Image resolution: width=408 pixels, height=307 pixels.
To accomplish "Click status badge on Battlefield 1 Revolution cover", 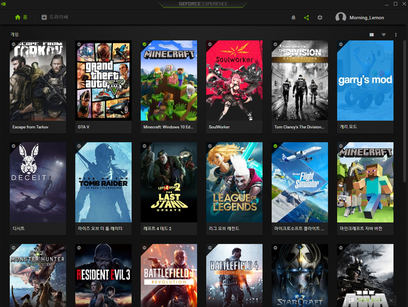I will 144,248.
